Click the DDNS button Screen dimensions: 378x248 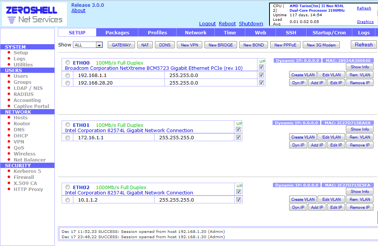coord(165,45)
